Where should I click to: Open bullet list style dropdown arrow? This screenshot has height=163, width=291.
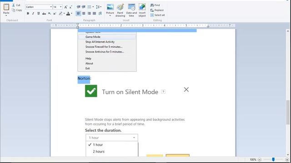pyautogui.click(x=93, y=7)
